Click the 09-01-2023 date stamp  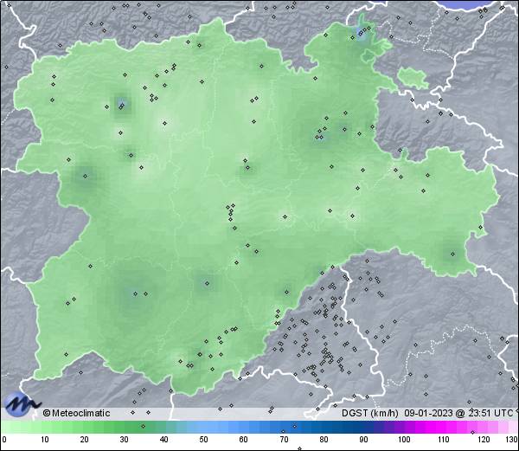click(428, 413)
